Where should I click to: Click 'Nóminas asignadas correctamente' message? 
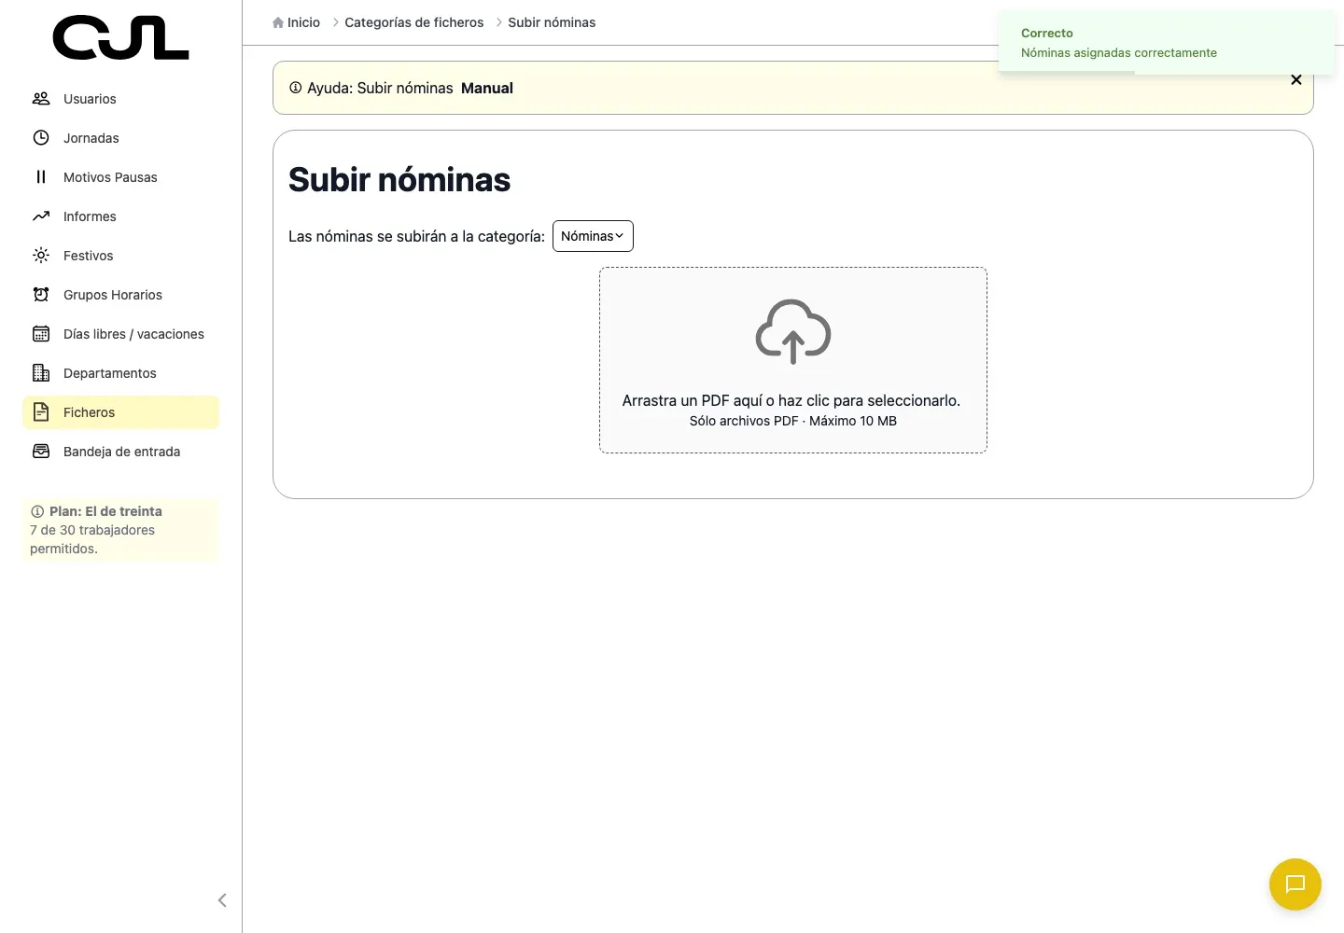pos(1119,53)
